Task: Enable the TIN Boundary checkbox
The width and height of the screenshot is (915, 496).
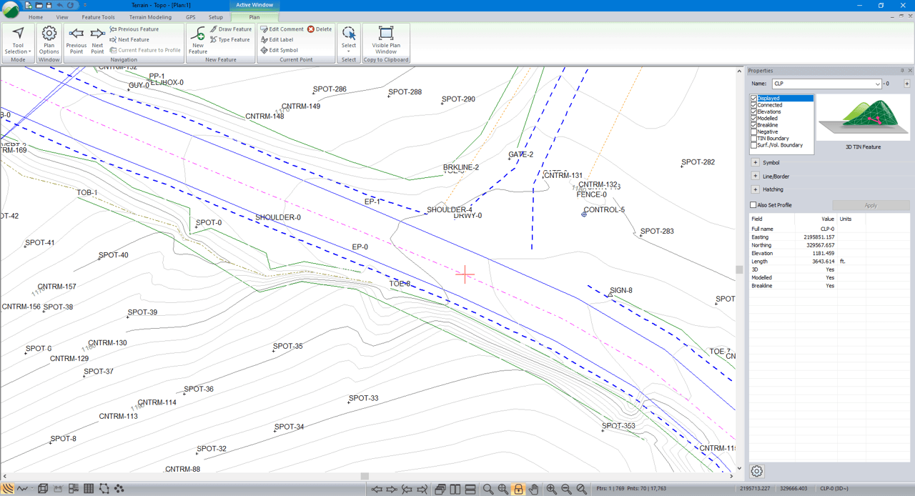Action: 753,139
